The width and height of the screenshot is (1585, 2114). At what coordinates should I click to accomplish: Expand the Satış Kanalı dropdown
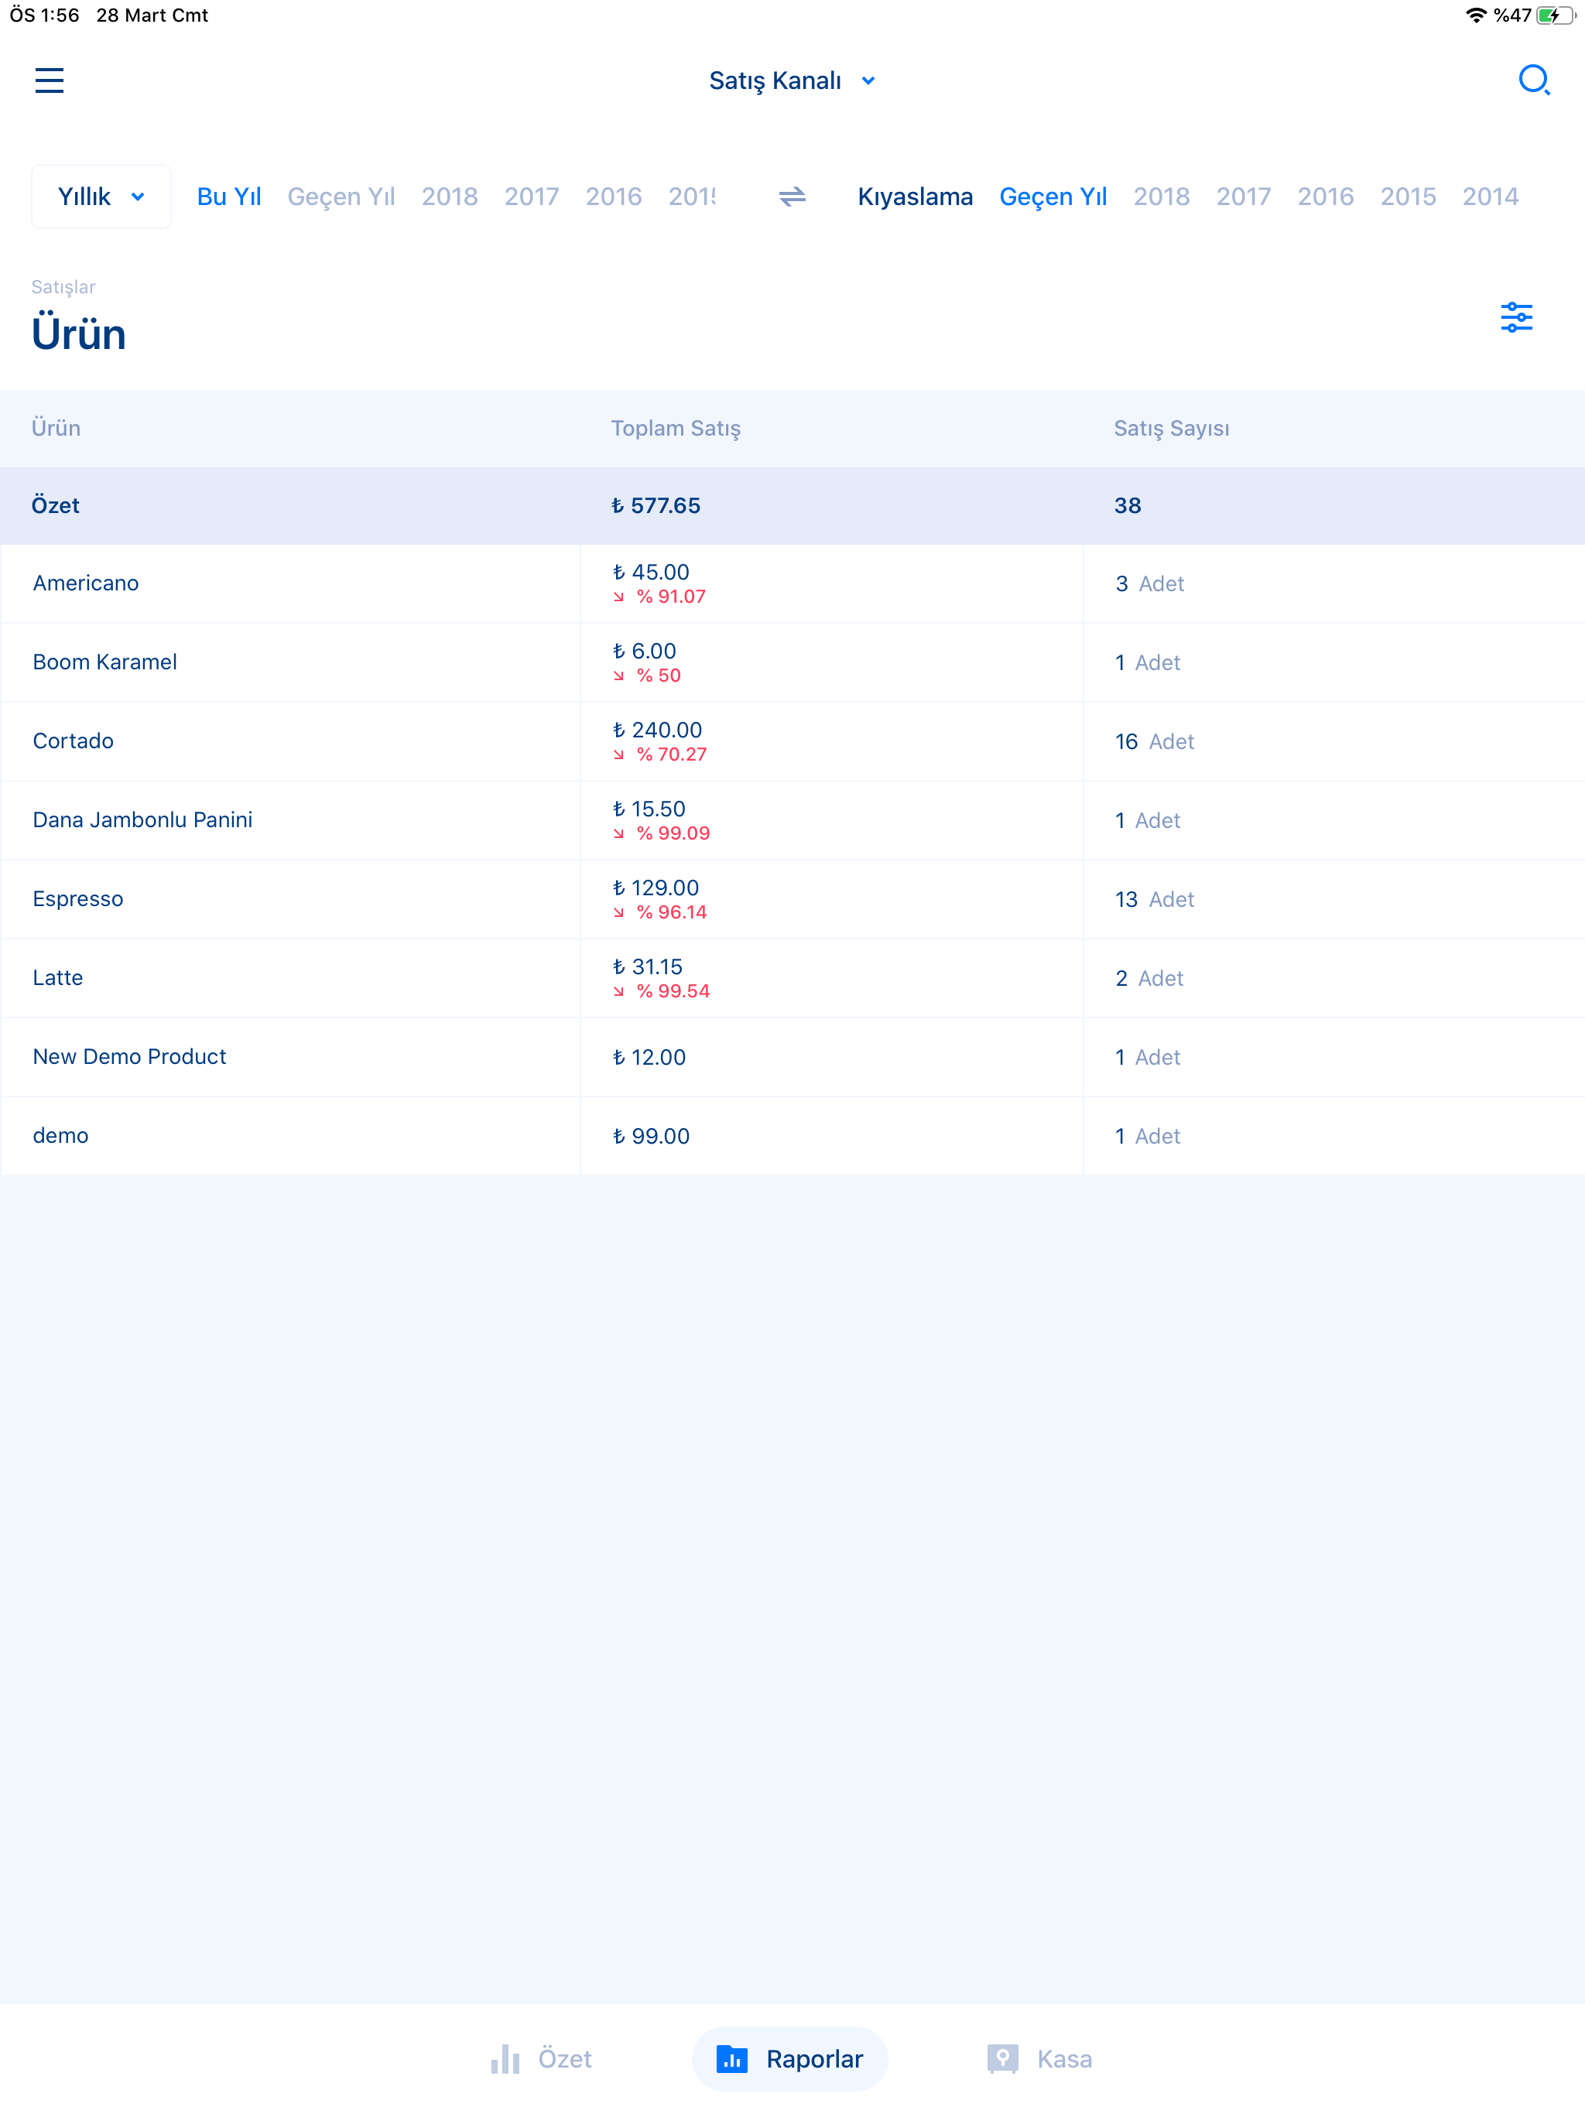tap(775, 80)
